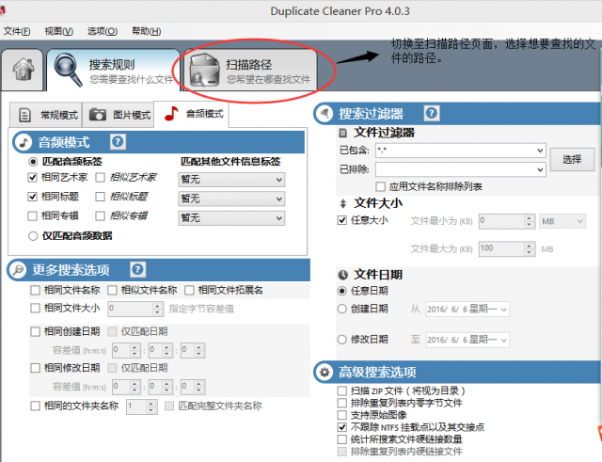Uncheck 相同标题 checkbox
Screen dimensions: 602x462
32,197
